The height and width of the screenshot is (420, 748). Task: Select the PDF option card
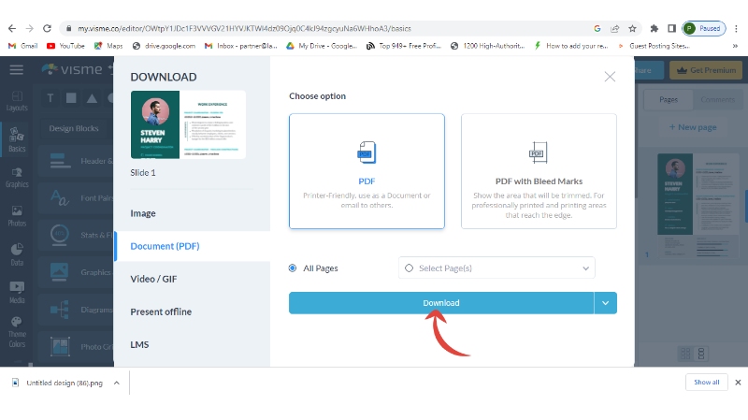click(x=367, y=170)
